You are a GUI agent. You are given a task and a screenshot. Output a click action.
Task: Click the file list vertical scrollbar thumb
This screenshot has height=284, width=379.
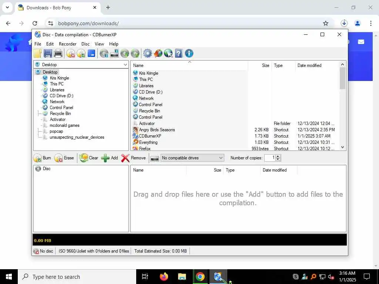(342, 78)
